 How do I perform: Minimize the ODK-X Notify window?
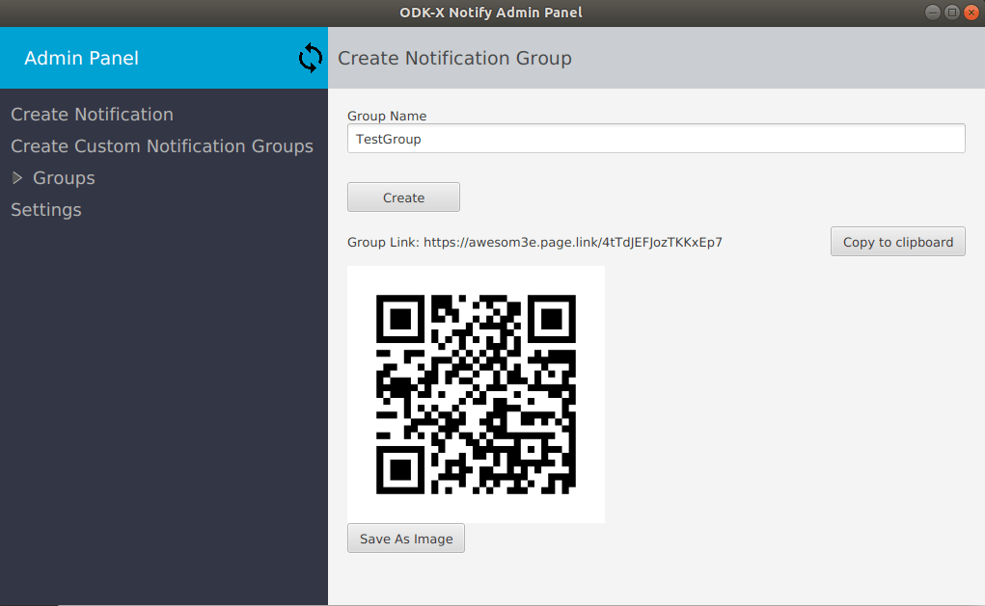pos(932,13)
